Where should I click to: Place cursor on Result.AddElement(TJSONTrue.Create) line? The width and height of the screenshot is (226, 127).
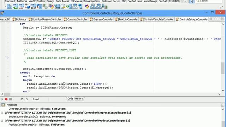55,69
